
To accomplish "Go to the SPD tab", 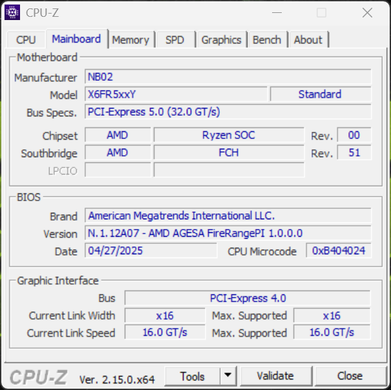I will (x=174, y=39).
